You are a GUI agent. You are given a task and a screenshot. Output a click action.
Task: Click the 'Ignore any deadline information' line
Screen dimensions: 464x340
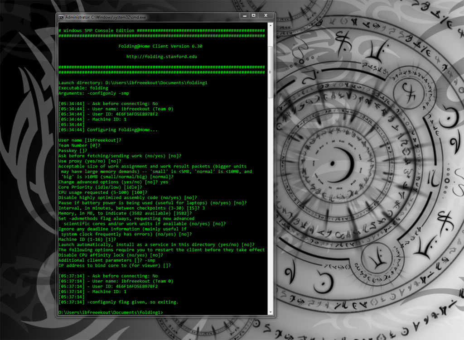(x=122, y=229)
